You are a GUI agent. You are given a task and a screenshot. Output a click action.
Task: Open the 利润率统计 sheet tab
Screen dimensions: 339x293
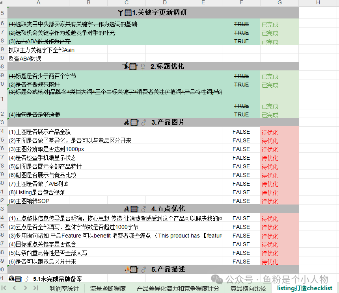pos(64,288)
